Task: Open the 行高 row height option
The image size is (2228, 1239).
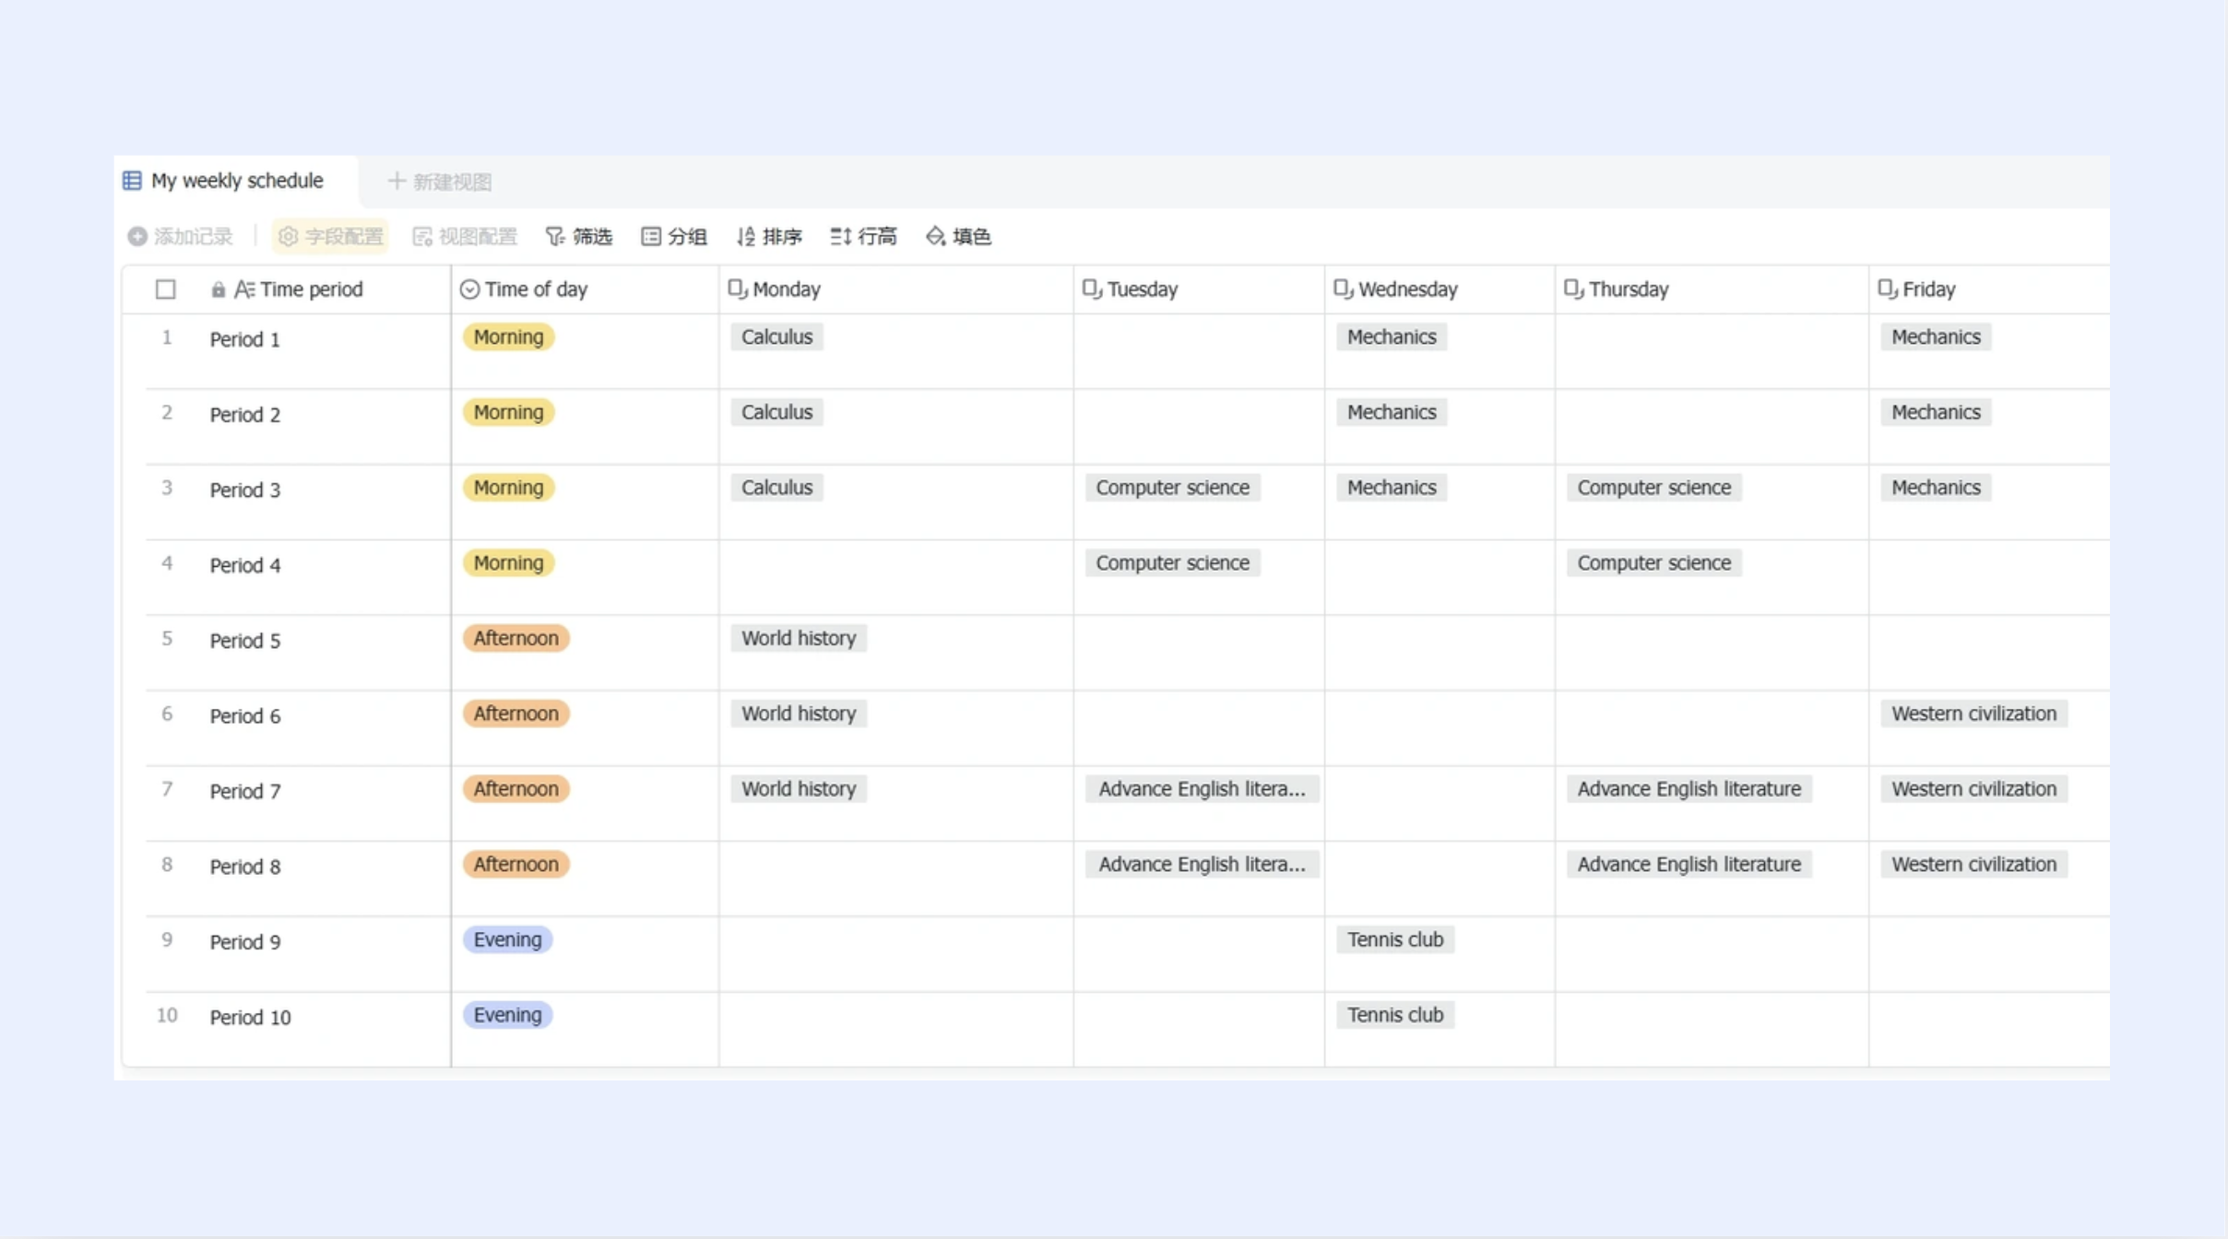Action: click(863, 237)
